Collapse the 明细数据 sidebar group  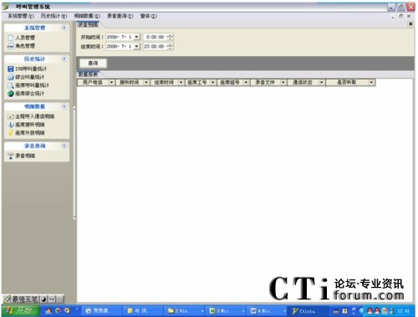[x=64, y=106]
